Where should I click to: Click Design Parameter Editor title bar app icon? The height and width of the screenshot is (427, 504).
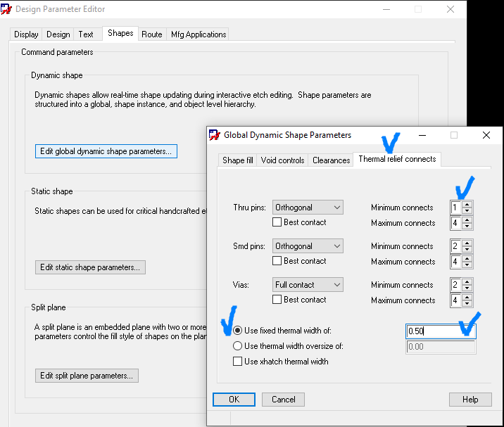[x=6, y=9]
